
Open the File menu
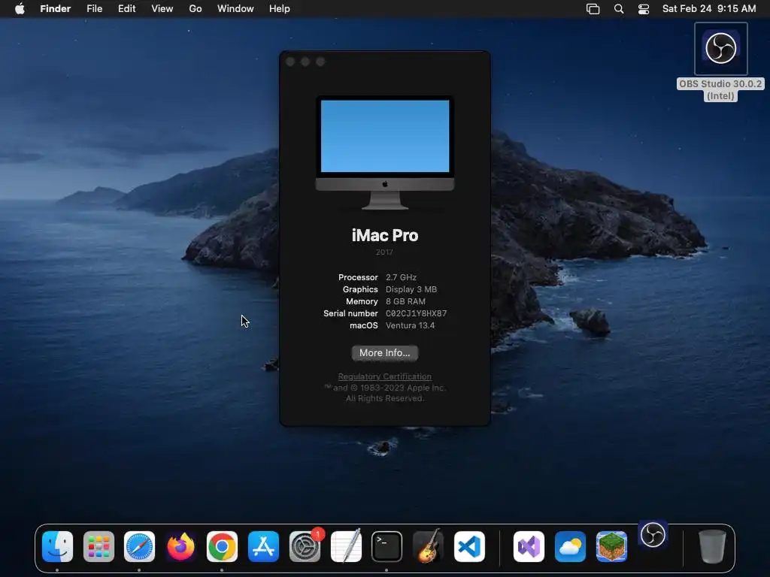(94, 9)
